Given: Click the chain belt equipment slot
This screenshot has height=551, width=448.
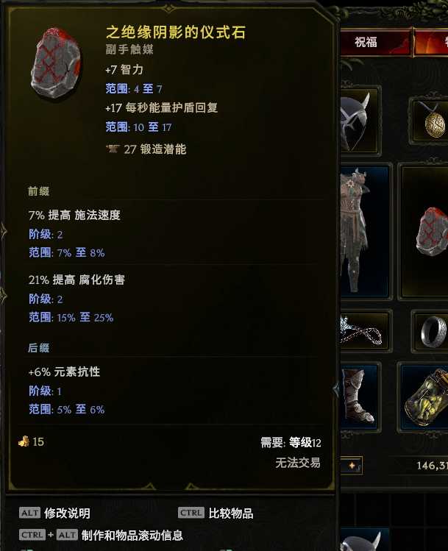Looking at the screenshot, I should click(x=365, y=331).
